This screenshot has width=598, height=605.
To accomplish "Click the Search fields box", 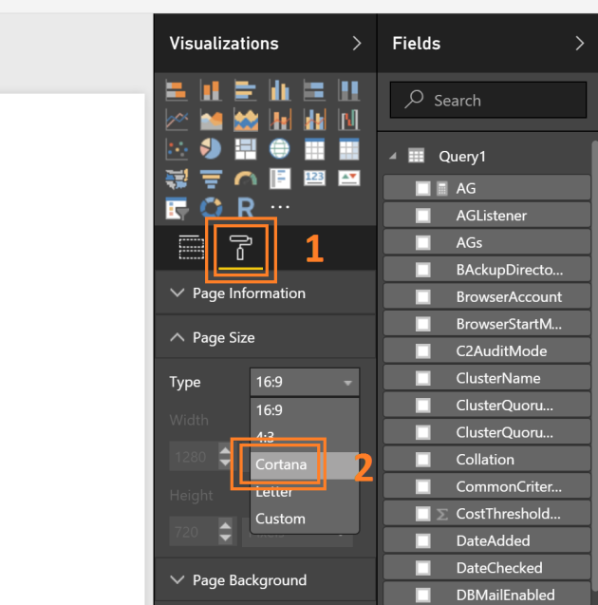I will point(488,100).
